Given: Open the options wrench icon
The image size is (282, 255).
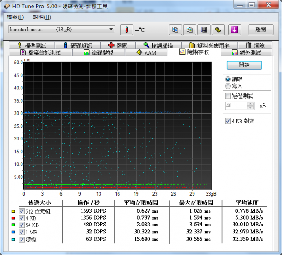Looking at the screenshot, I should point(218,30).
